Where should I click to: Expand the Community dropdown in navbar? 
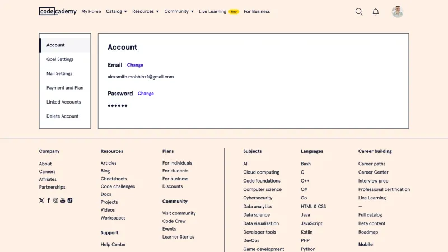179,11
